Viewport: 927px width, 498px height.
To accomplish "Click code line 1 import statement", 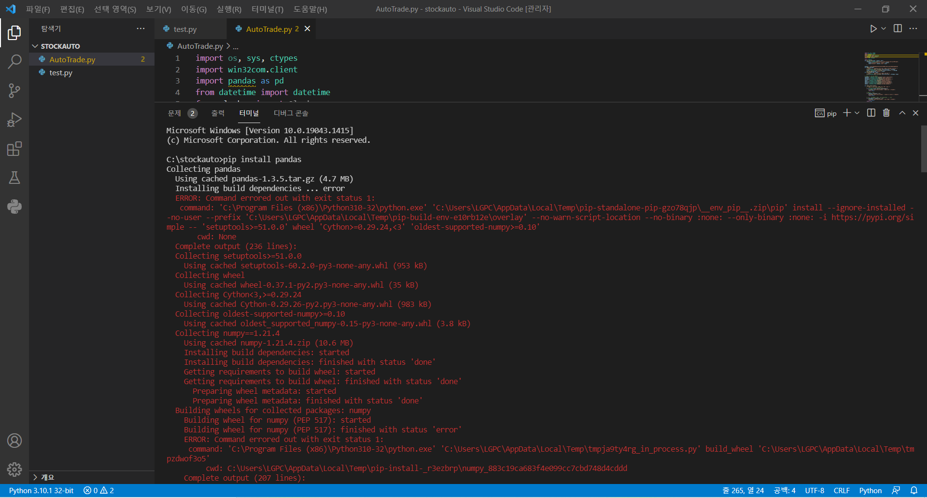I will tap(246, 58).
